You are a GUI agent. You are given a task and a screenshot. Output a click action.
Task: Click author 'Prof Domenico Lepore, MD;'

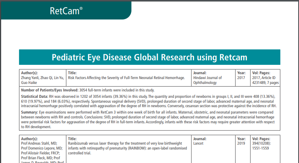42,148
